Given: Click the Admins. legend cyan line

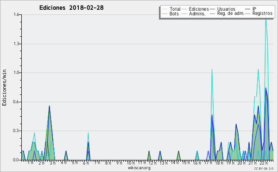Looking at the screenshot, I should pyautogui.click(x=184, y=13).
